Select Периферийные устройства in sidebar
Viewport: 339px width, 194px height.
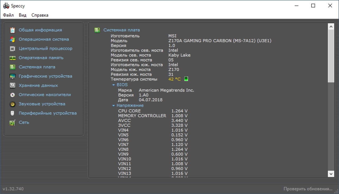48,113
